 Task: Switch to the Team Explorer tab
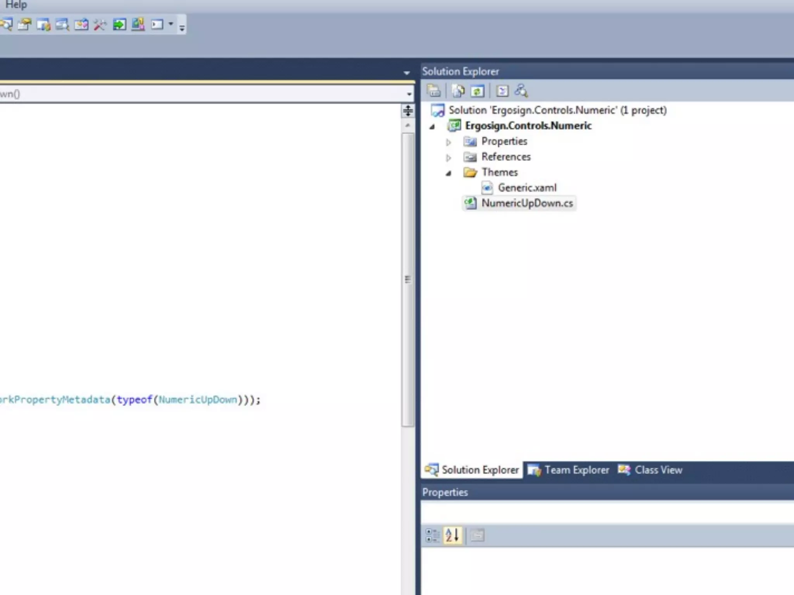pyautogui.click(x=569, y=470)
